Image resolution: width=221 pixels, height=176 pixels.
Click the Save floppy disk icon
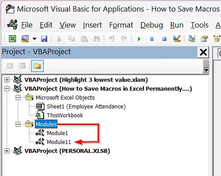pyautogui.click(x=44, y=39)
